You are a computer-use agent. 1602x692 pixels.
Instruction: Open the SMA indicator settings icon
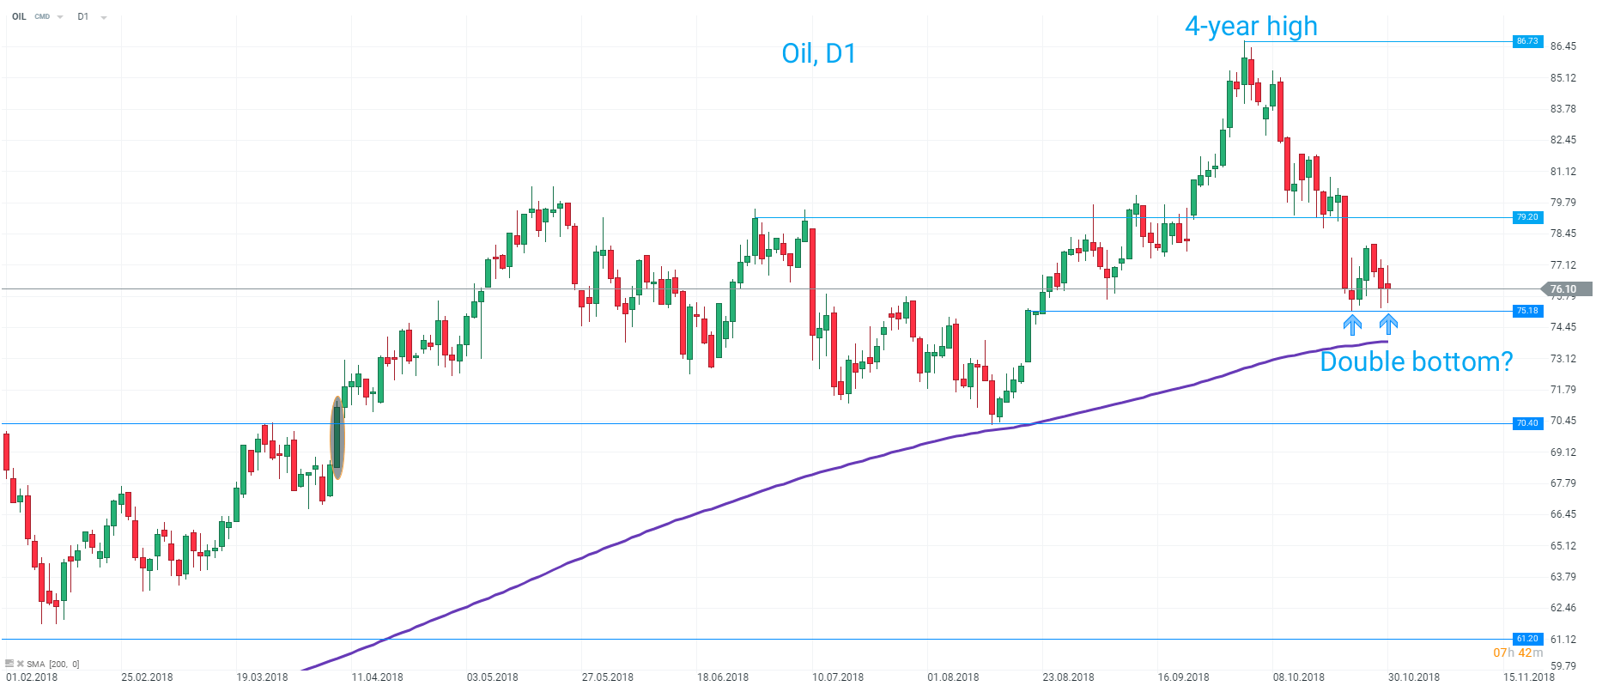(x=9, y=664)
